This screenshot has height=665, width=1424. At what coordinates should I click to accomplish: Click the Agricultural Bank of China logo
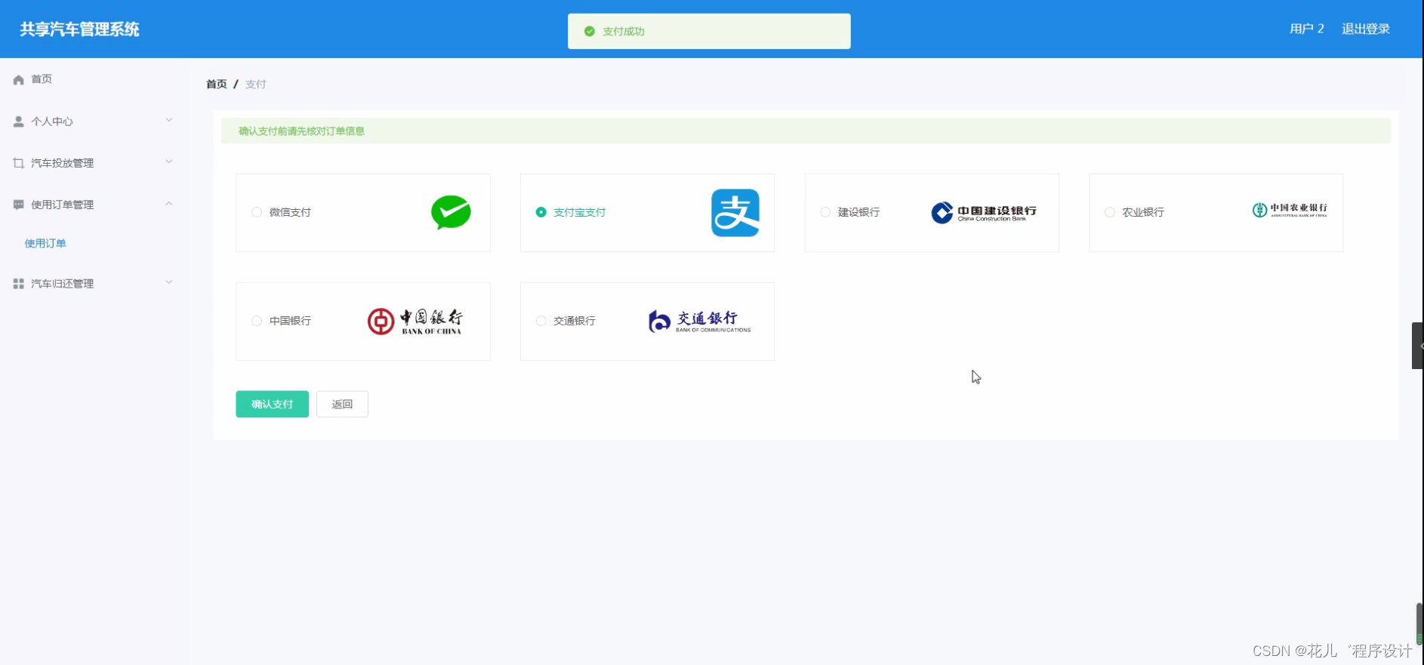[1290, 210]
